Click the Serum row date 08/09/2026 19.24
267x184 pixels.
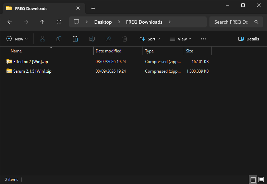[x=111, y=71]
